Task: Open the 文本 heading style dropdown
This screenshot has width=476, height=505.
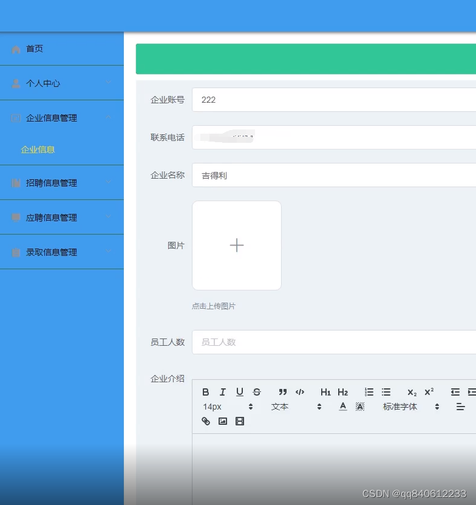Action: [296, 407]
